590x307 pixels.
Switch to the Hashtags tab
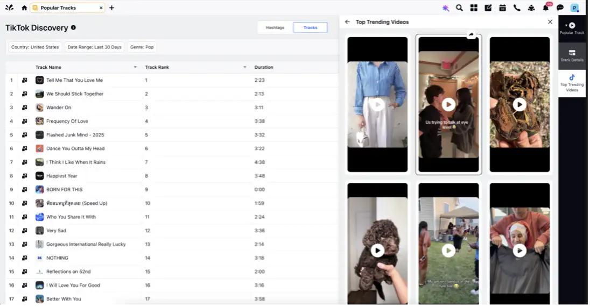point(275,27)
